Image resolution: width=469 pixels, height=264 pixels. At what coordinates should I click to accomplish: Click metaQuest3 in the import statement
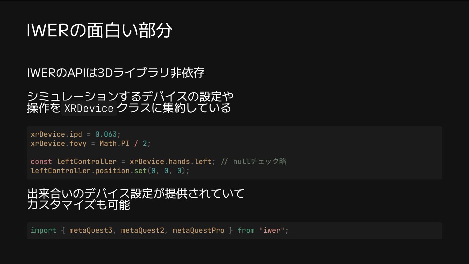[x=91, y=230]
